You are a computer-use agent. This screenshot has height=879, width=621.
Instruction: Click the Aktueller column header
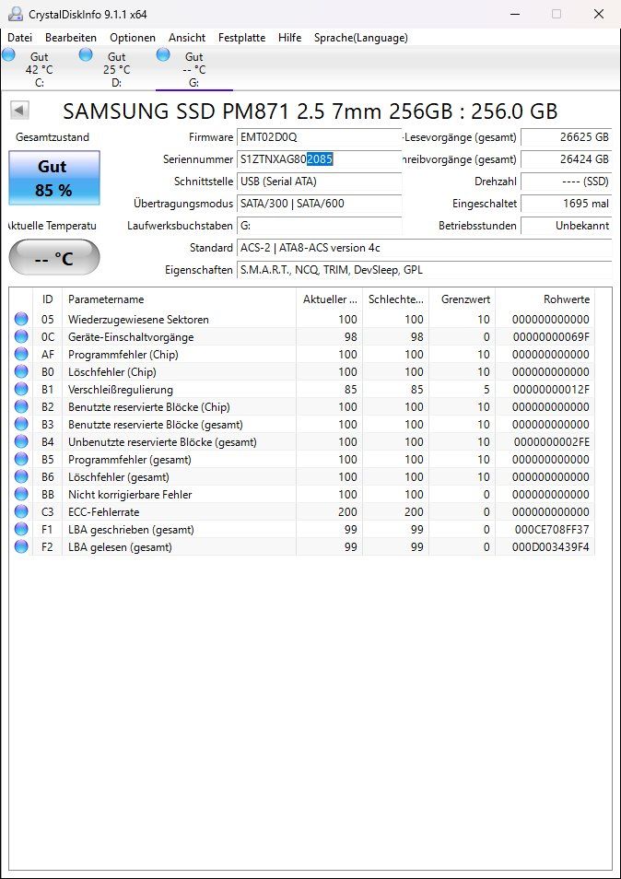click(330, 299)
